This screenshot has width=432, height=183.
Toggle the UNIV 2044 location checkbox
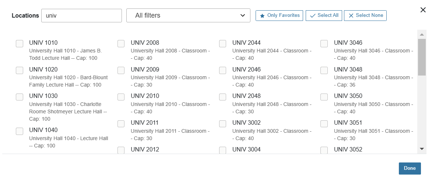[x=223, y=44]
